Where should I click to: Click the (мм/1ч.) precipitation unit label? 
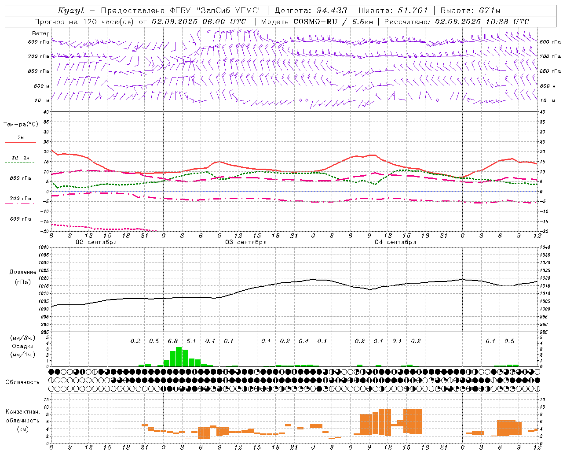[23, 355]
